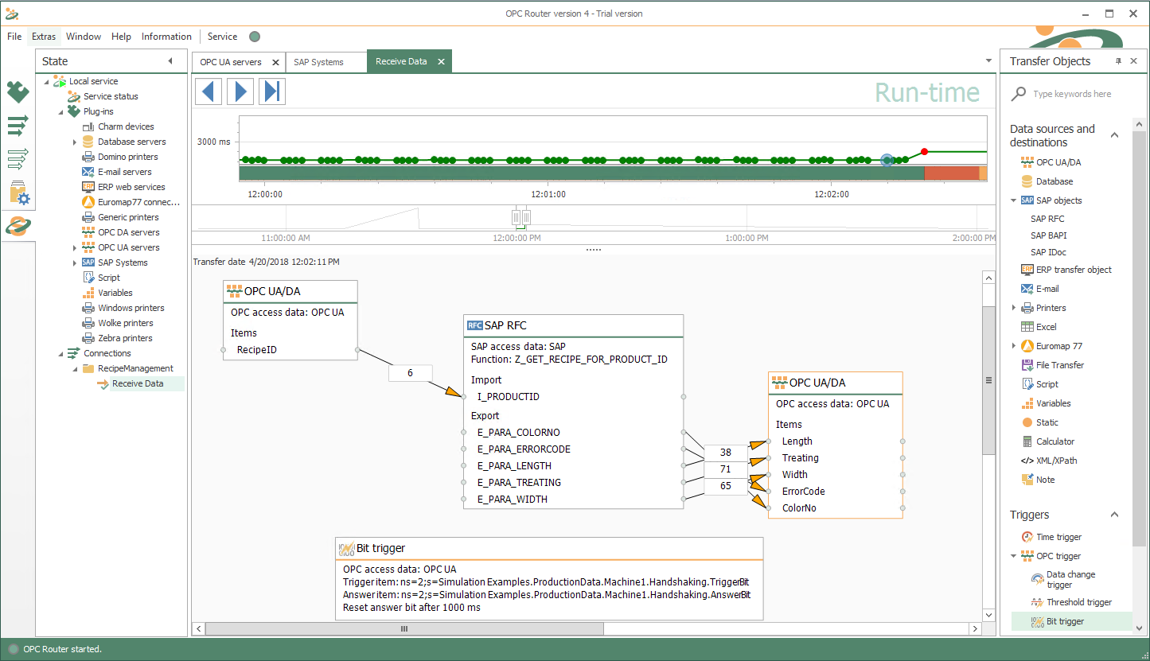Collapse the Triggers section
The image size is (1150, 661).
tap(1114, 515)
